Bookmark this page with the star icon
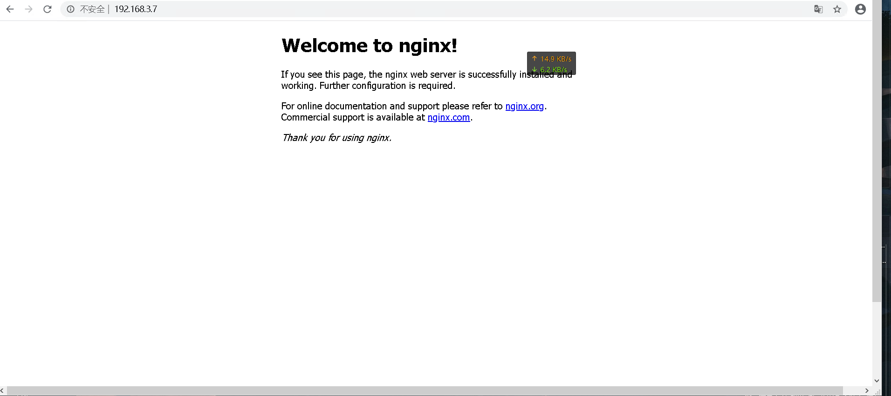 (x=837, y=9)
